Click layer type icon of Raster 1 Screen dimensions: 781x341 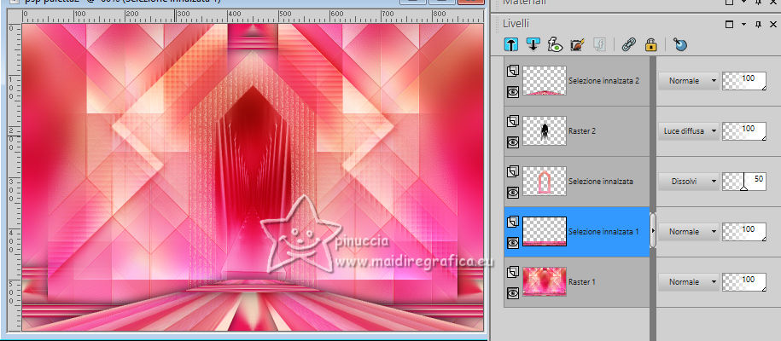pyautogui.click(x=513, y=272)
